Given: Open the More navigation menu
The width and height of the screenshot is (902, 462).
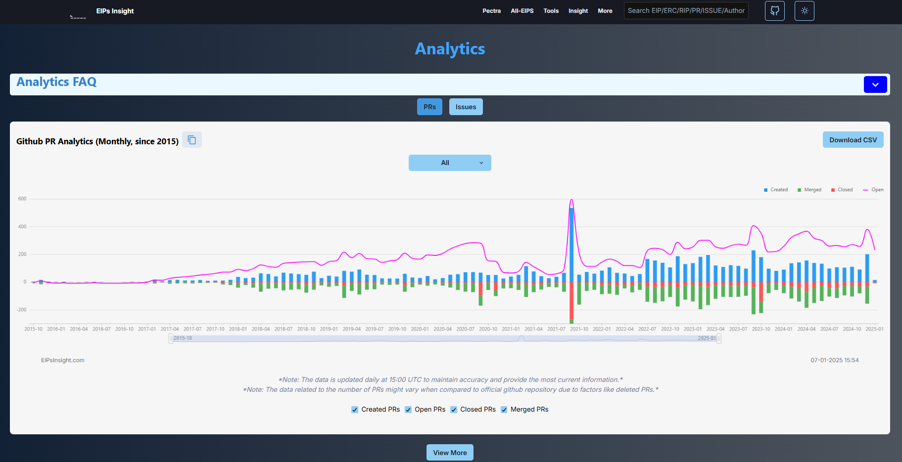Looking at the screenshot, I should tap(605, 11).
